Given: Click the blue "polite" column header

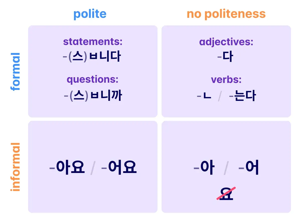Looking at the screenshot, I should 90,14.
